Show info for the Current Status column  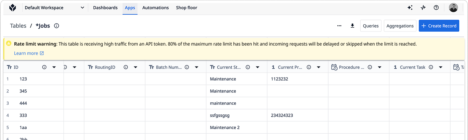pos(248,67)
